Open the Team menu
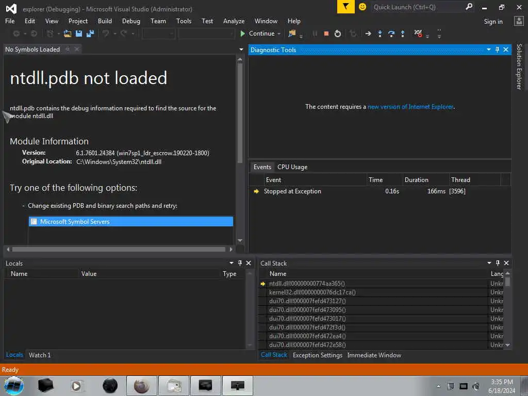 (x=158, y=21)
